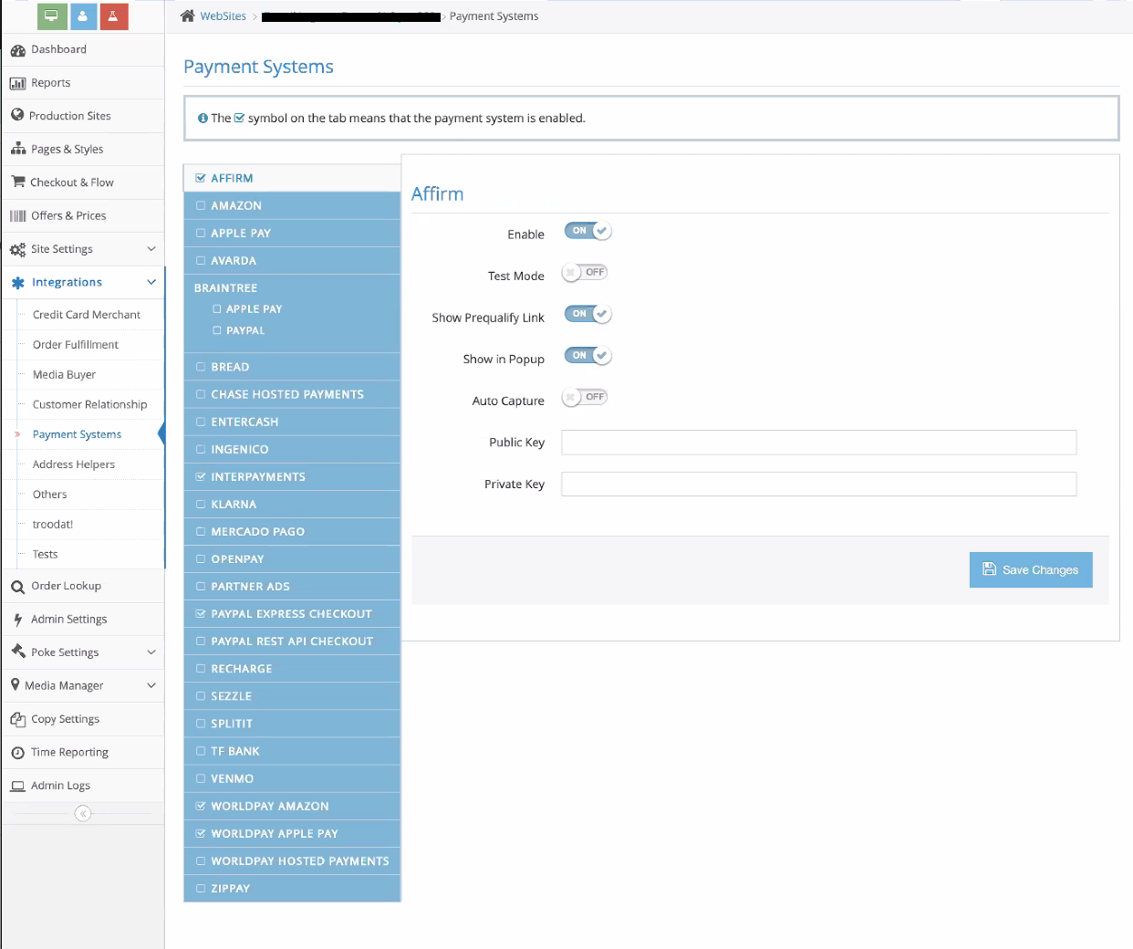Expand the Media Manager chevron
Image resolution: width=1133 pixels, height=949 pixels.
point(151,684)
